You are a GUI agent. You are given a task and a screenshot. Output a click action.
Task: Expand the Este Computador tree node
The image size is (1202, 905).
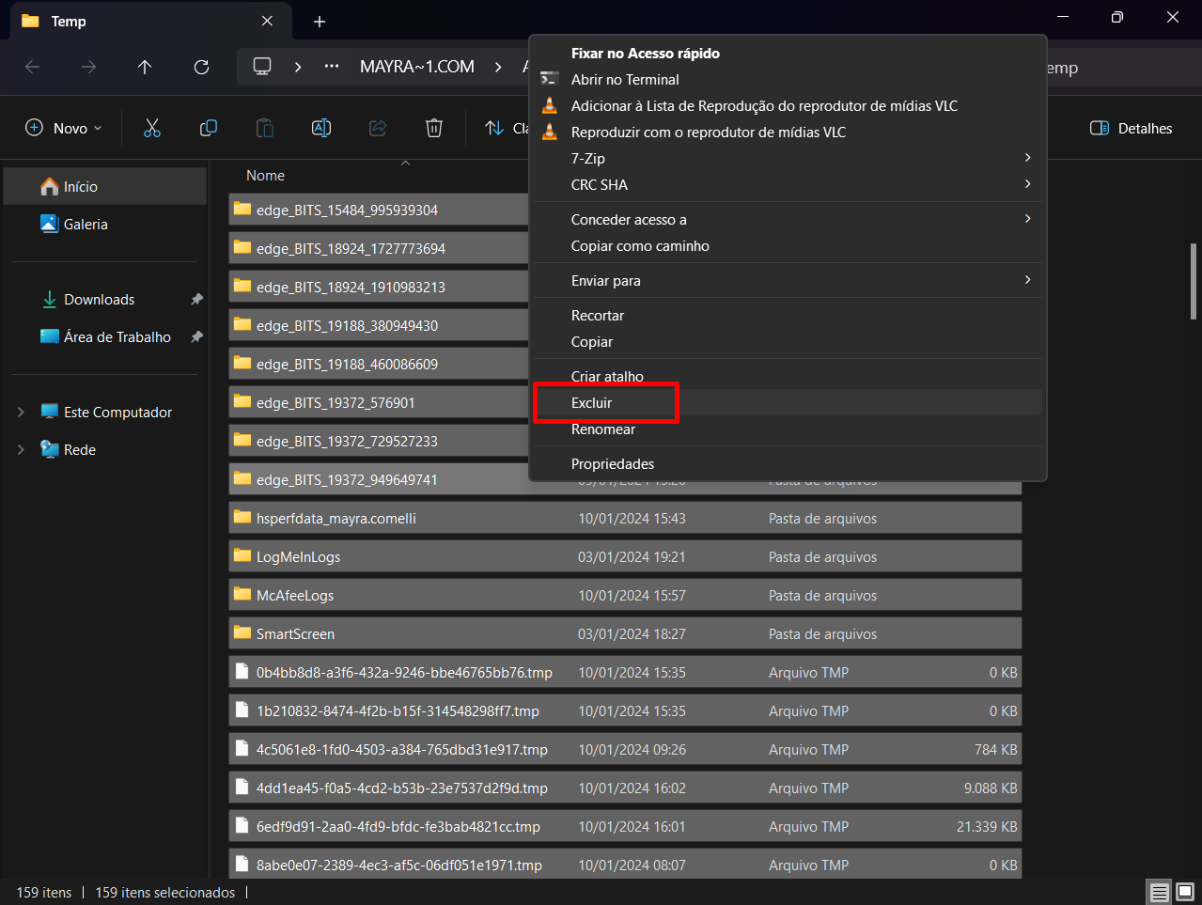(x=22, y=413)
